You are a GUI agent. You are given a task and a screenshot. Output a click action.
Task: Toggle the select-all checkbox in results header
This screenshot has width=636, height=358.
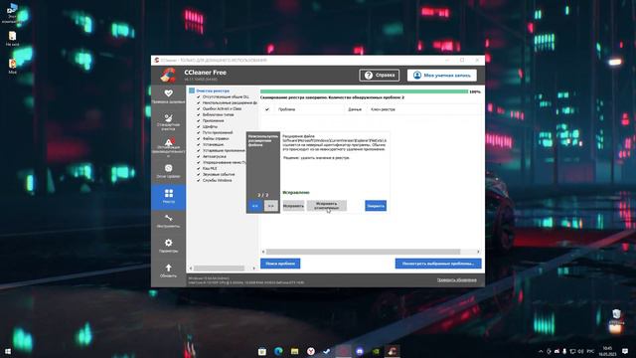[x=267, y=109]
